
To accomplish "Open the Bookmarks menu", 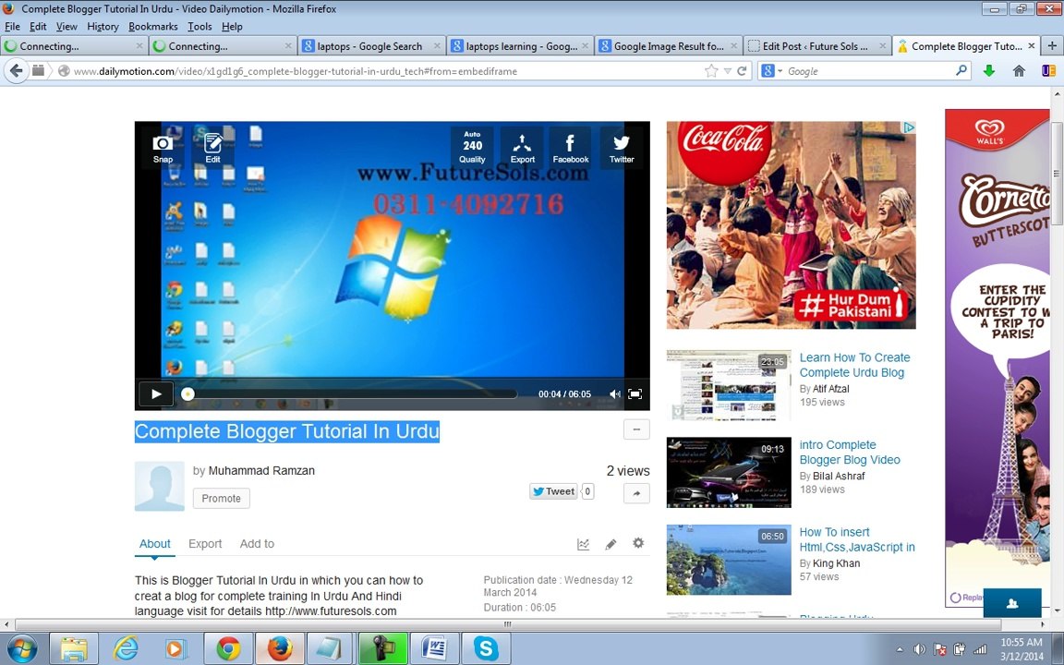I will (x=152, y=27).
